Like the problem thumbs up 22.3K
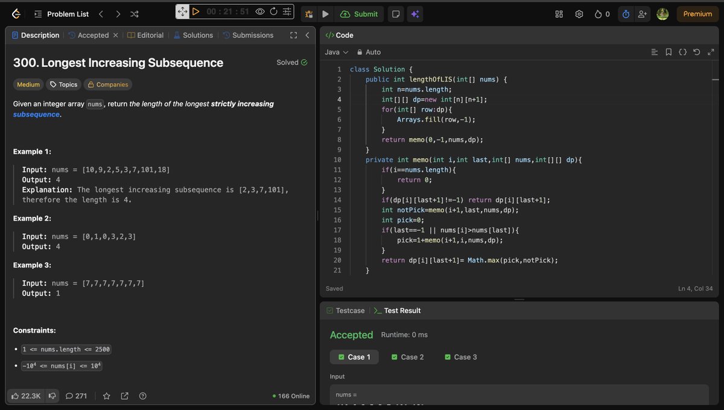The width and height of the screenshot is (724, 410). pos(26,396)
